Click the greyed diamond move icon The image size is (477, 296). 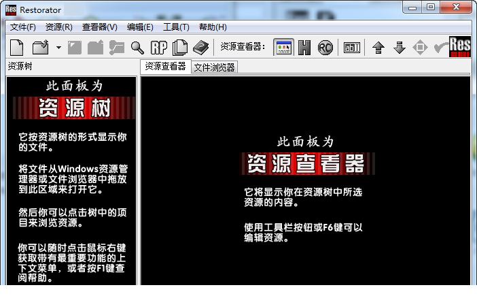420,48
